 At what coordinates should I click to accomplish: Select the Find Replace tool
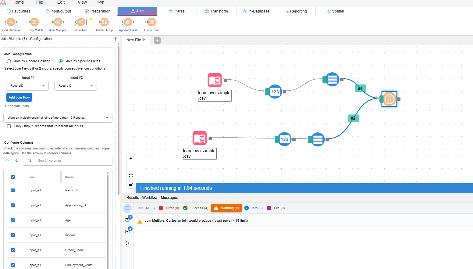click(x=11, y=22)
